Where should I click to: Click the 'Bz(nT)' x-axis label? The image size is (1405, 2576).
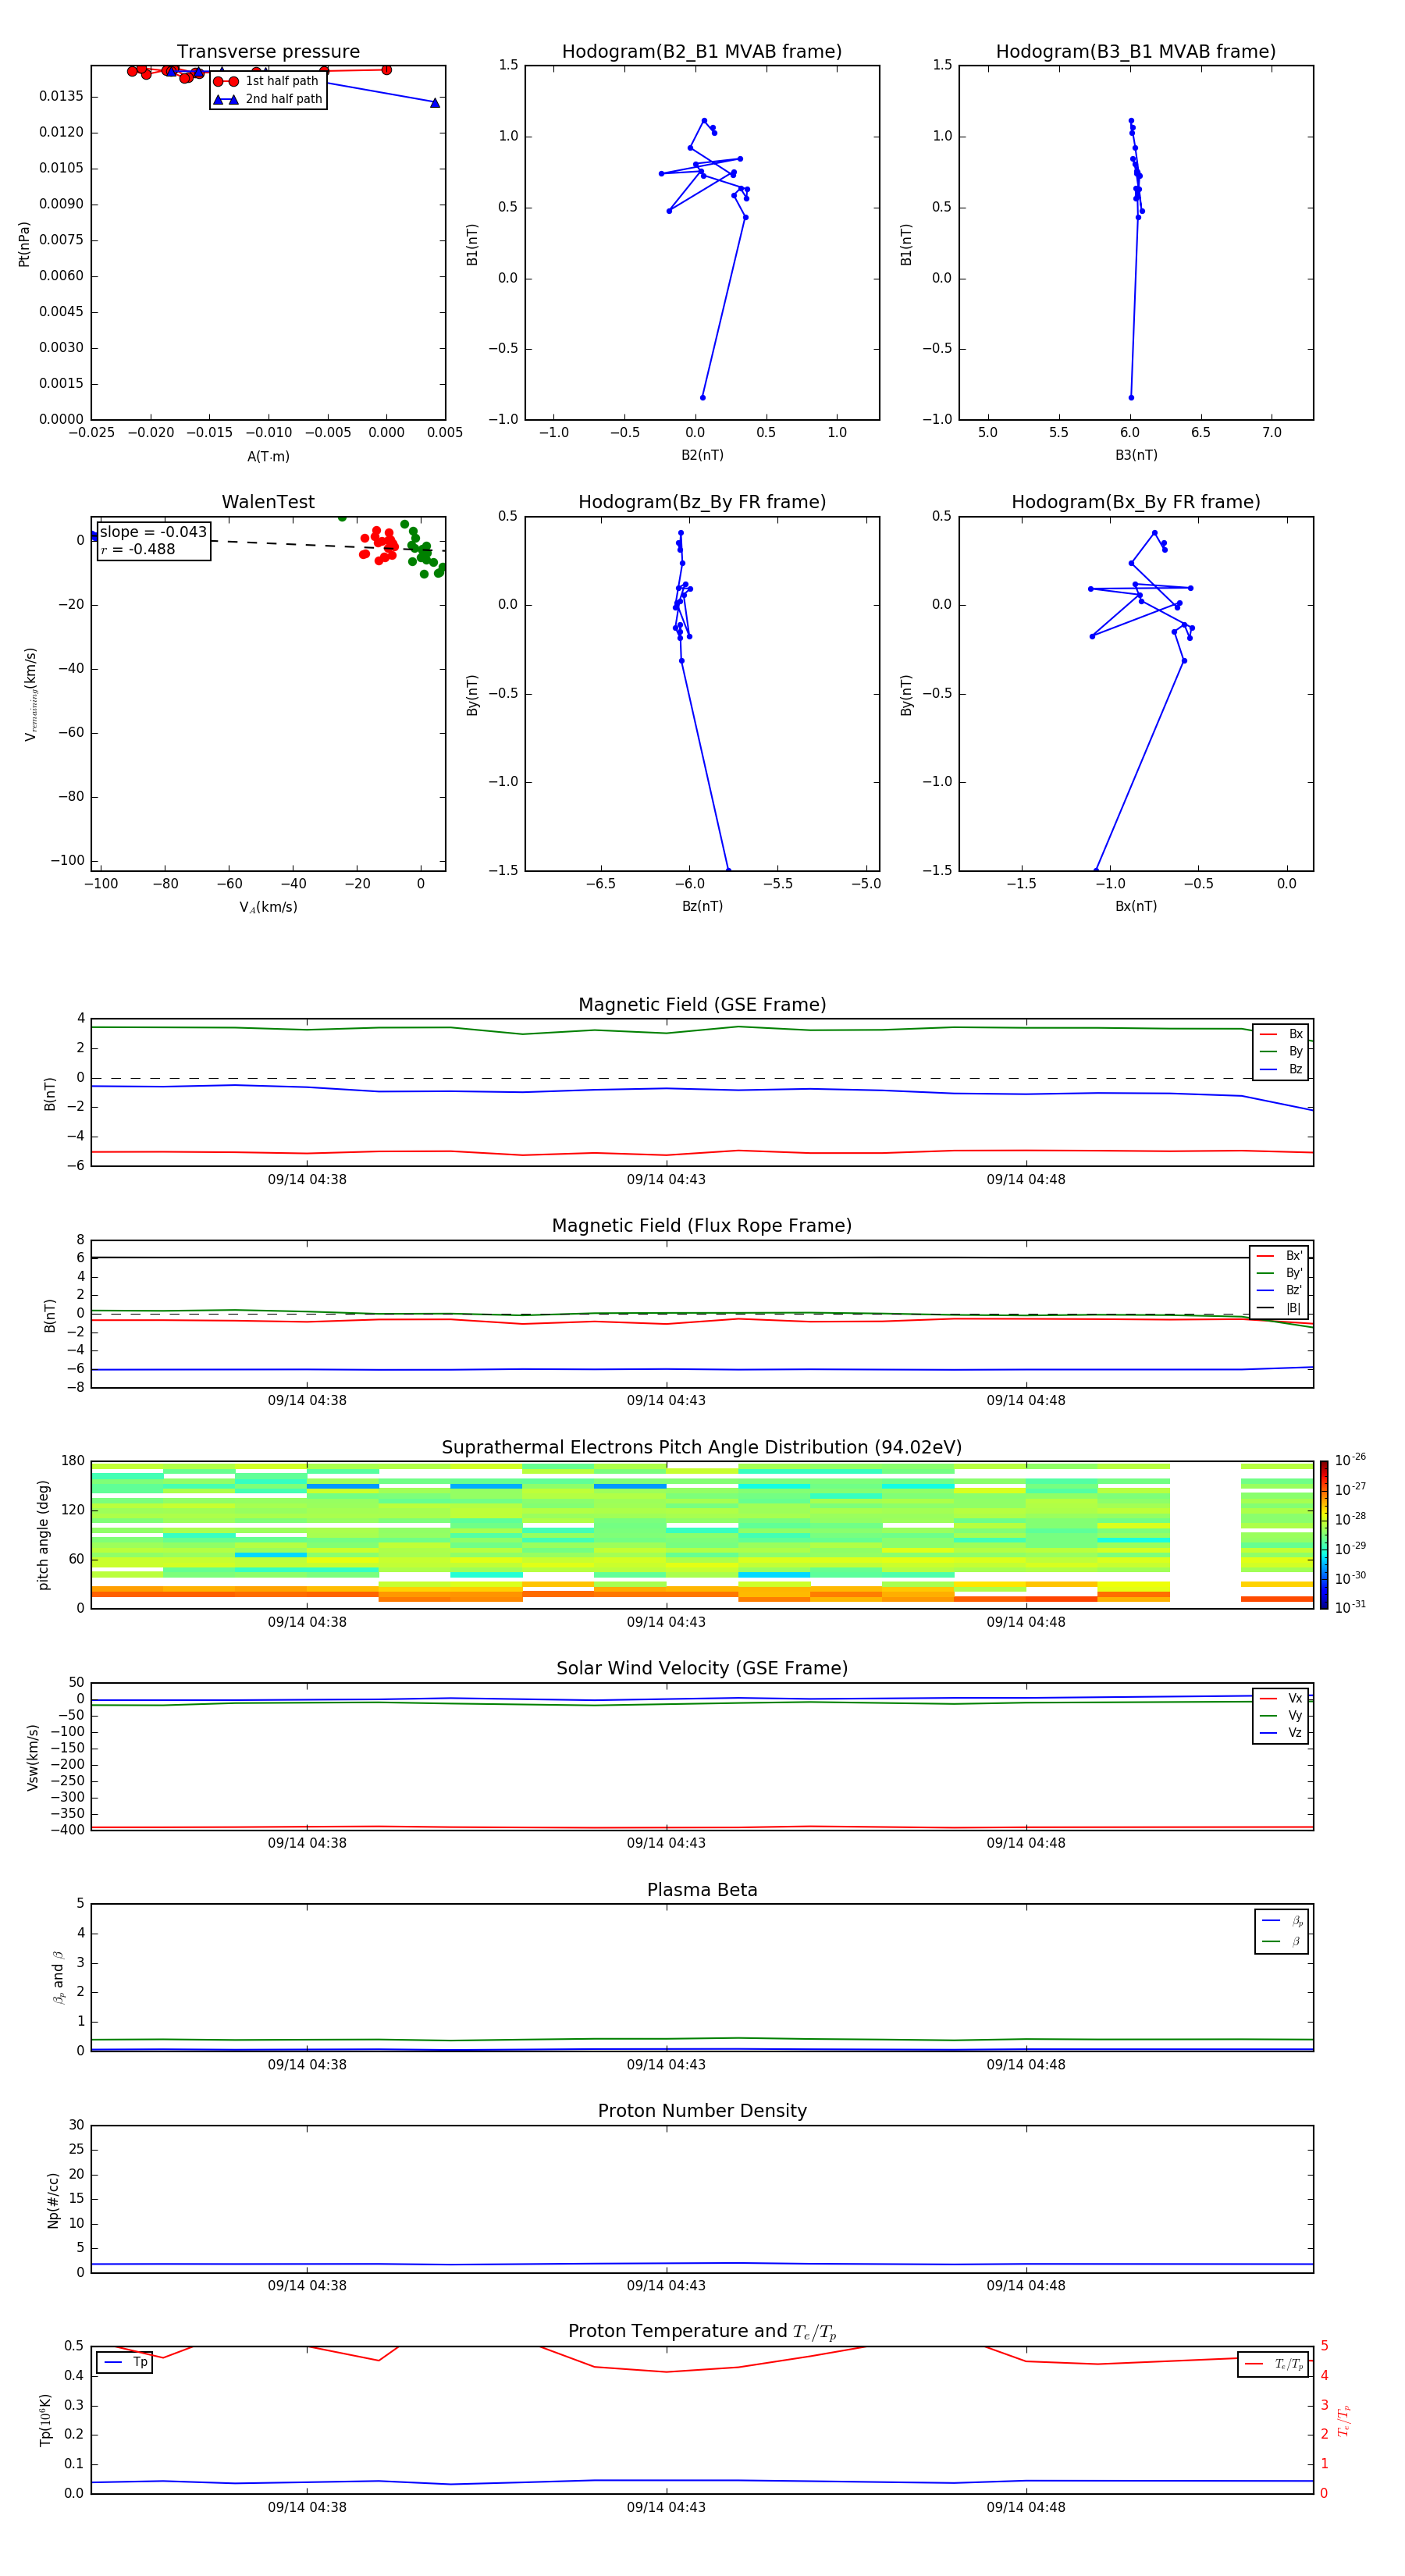(702, 906)
